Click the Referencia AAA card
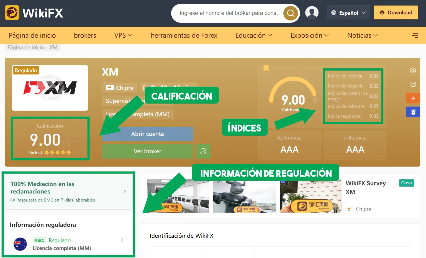 coord(289,145)
